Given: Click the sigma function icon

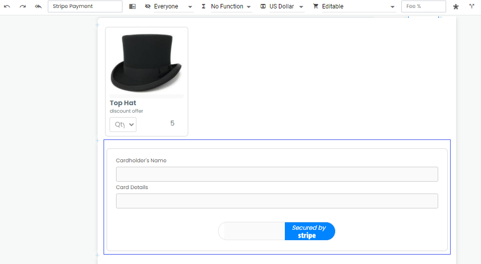Looking at the screenshot, I should 203,6.
